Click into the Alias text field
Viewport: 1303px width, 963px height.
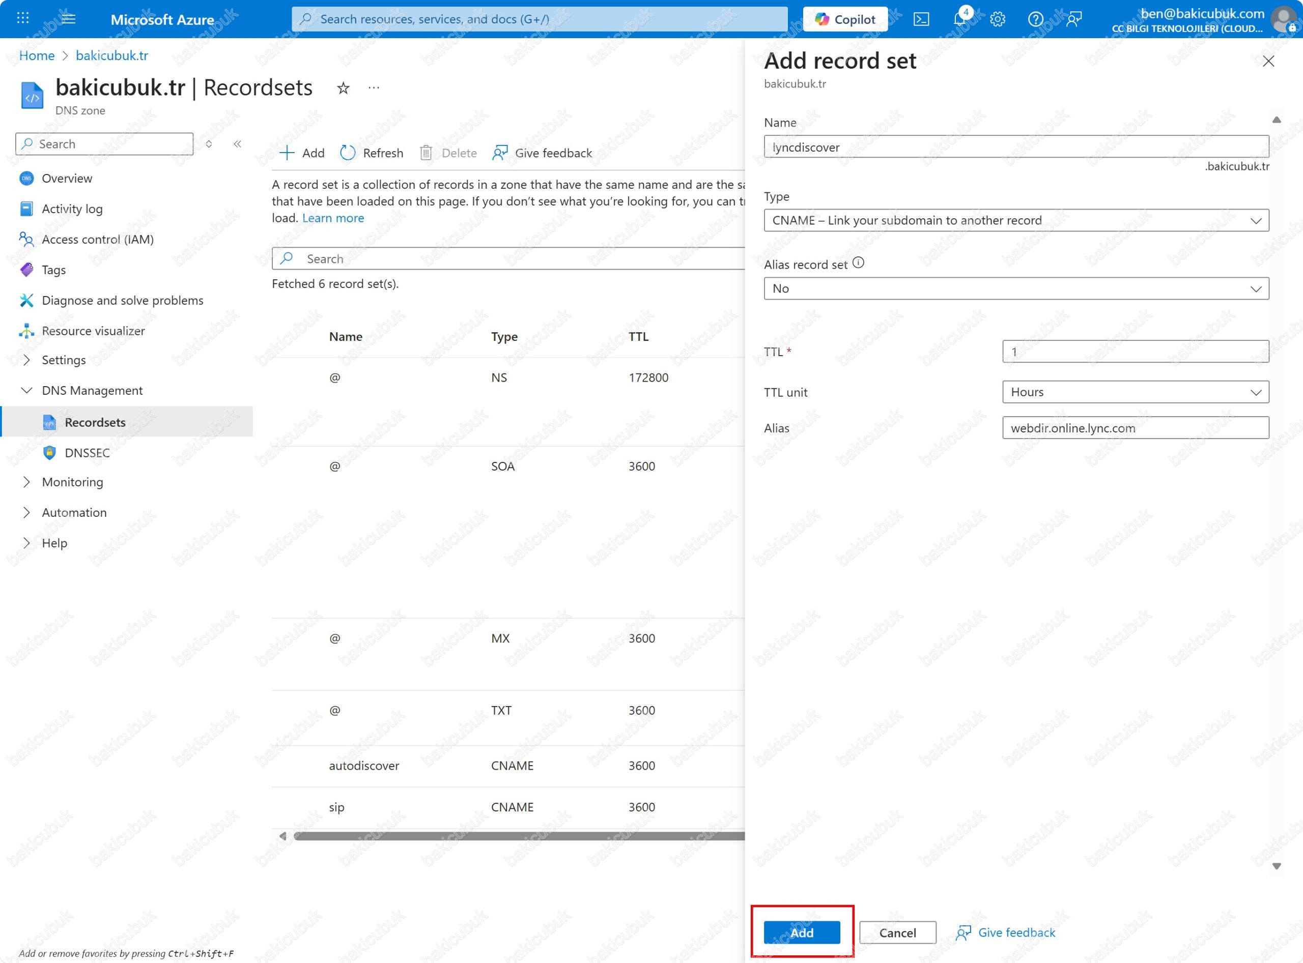click(x=1135, y=428)
